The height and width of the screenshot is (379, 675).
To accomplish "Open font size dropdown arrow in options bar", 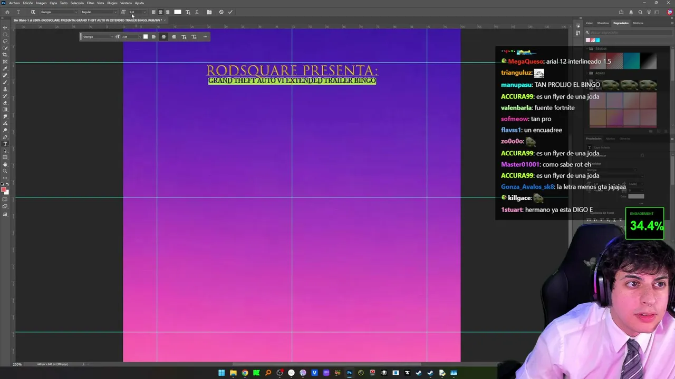I will (x=145, y=12).
